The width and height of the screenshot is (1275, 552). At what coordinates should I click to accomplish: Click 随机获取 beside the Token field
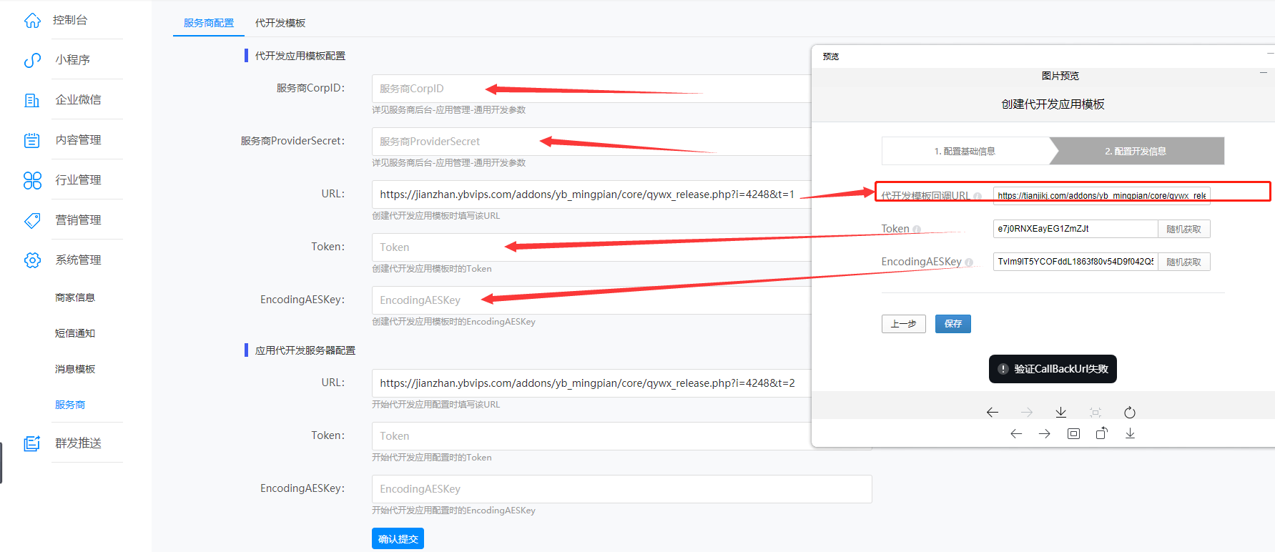[1184, 229]
